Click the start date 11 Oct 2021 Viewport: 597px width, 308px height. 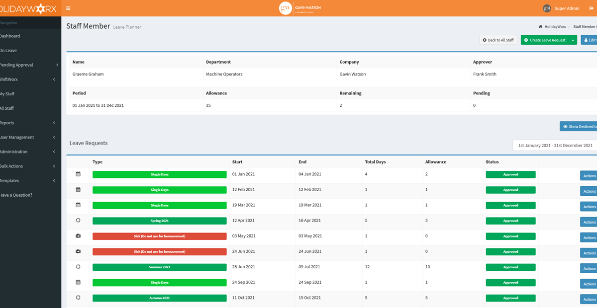(x=243, y=298)
